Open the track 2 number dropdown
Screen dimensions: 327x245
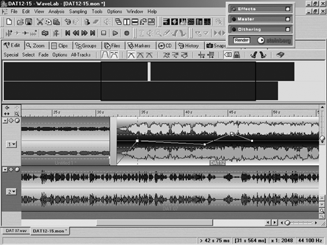[11, 191]
